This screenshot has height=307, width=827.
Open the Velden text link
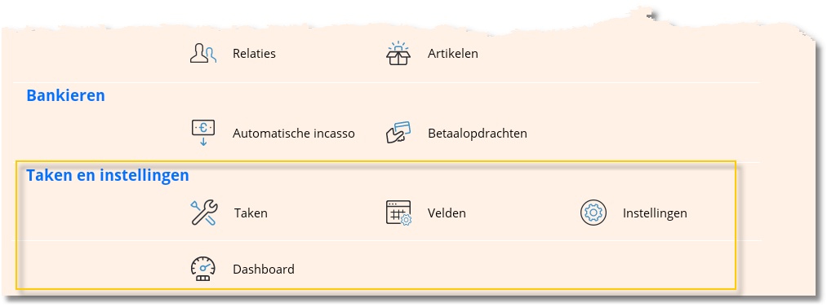[x=447, y=213]
